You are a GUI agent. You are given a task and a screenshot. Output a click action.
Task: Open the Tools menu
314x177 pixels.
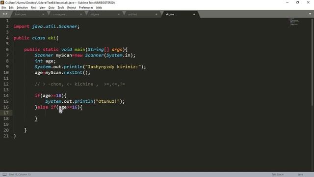pos(61,8)
